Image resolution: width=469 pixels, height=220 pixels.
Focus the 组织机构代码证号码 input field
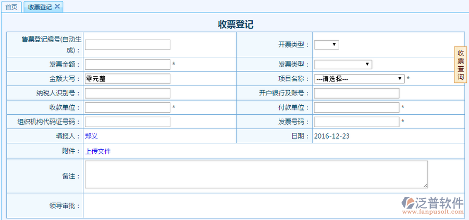128,122
